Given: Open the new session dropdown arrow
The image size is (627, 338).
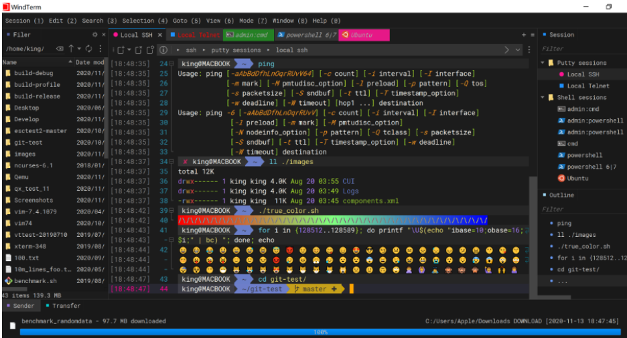Looking at the screenshot, I should 131,50.
